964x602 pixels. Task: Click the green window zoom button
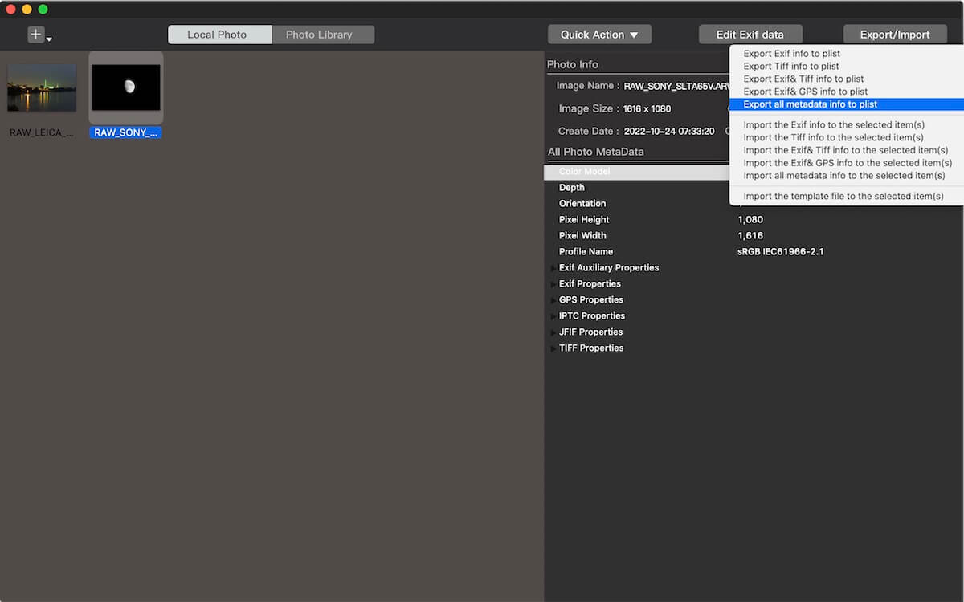click(43, 9)
